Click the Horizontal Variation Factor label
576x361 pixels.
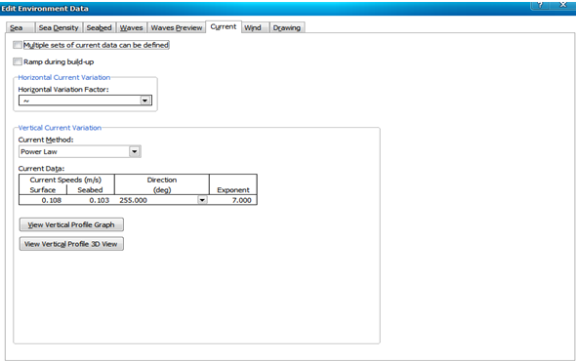tap(63, 89)
